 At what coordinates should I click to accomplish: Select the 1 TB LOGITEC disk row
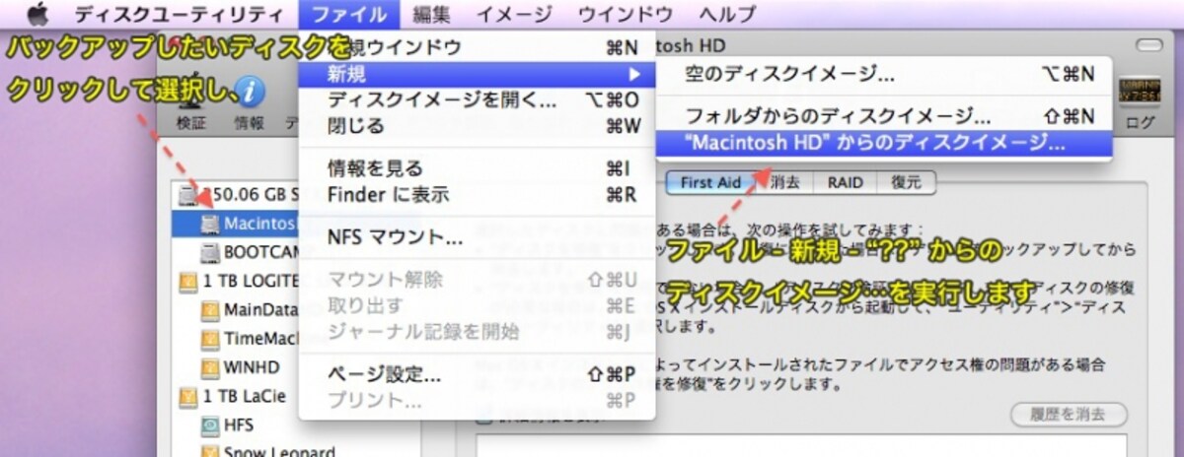pyautogui.click(x=236, y=281)
